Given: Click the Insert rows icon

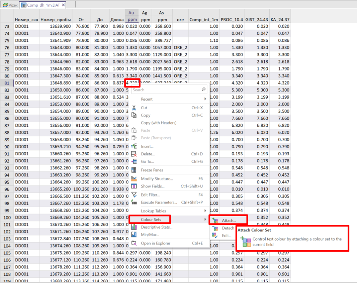Looking at the screenshot, I should tap(134, 146).
